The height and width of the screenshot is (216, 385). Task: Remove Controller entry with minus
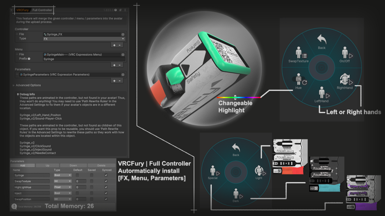(x=120, y=45)
